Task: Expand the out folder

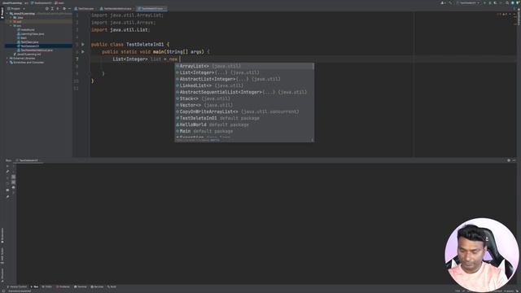Action: 11,22
